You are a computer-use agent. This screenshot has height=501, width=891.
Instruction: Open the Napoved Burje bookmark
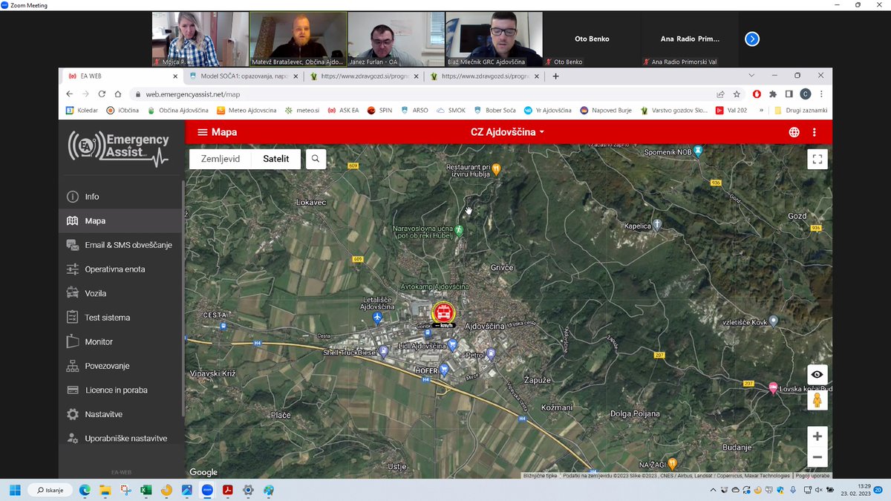(x=607, y=110)
